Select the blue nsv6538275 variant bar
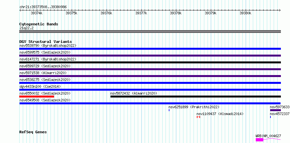 coord(150,83)
